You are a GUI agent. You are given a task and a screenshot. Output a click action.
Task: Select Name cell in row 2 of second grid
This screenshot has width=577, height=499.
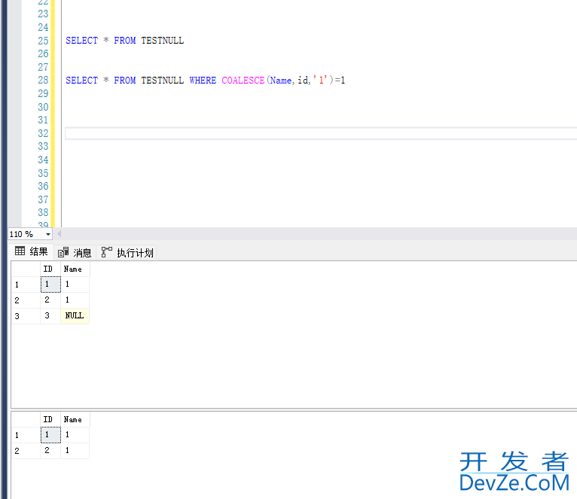tap(75, 451)
